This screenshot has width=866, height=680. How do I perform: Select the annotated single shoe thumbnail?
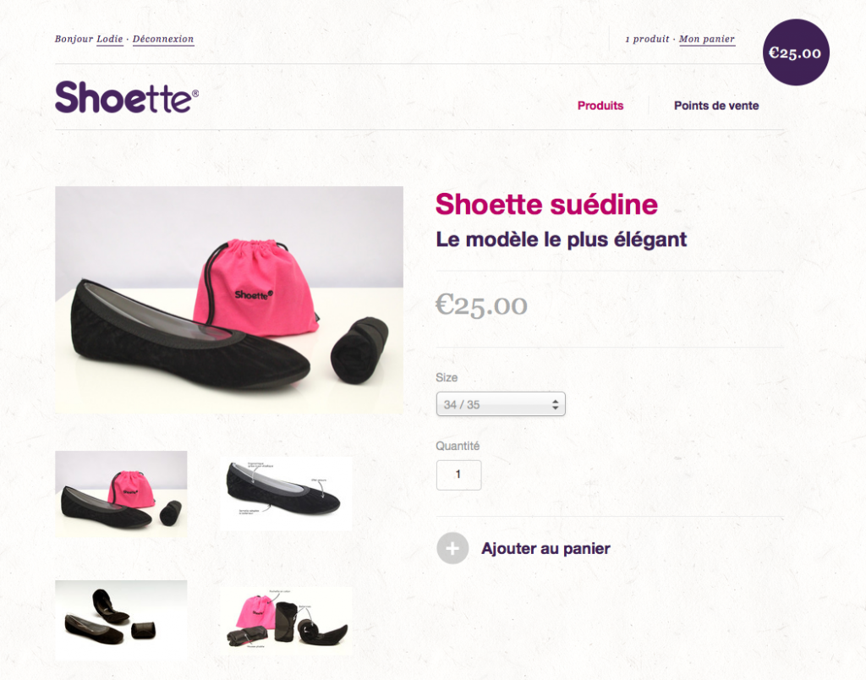[286, 494]
